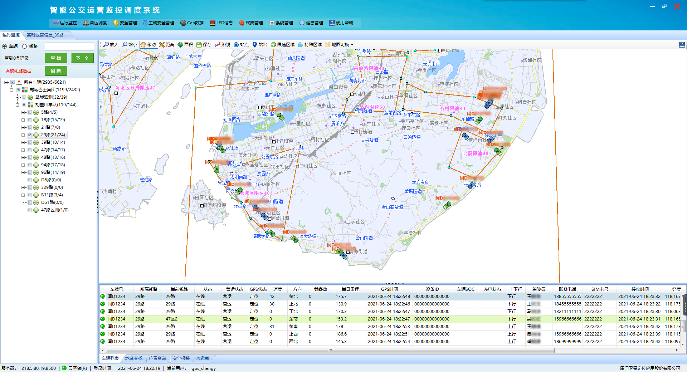The height and width of the screenshot is (372, 687).
Task: Click the 路线 route display tool
Action: point(222,45)
